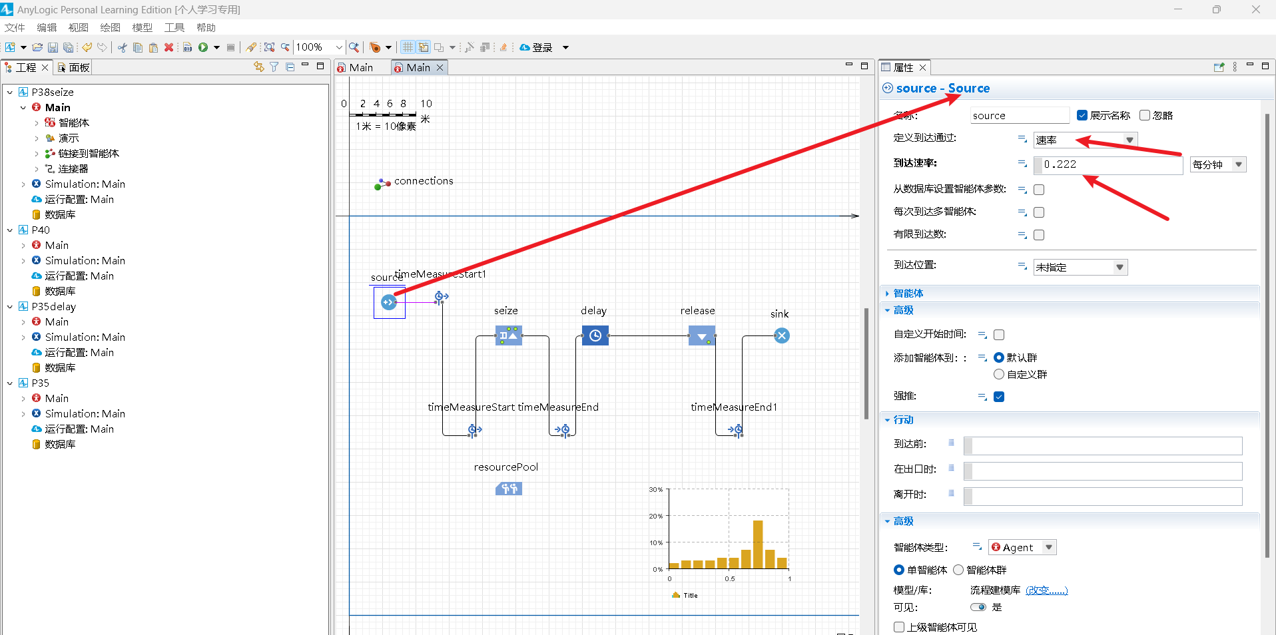Select the release block icon
Screen dimensions: 1276x635
702,335
